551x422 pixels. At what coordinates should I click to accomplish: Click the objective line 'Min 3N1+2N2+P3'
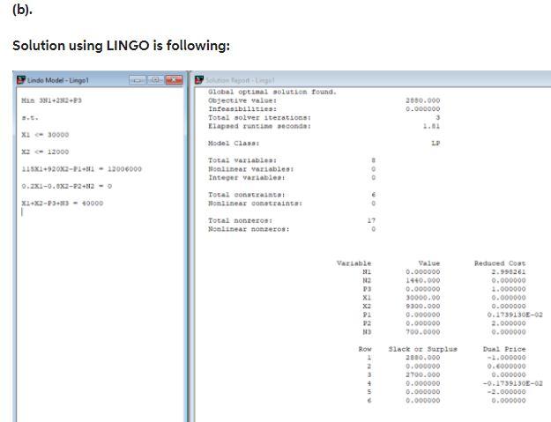pyautogui.click(x=51, y=100)
